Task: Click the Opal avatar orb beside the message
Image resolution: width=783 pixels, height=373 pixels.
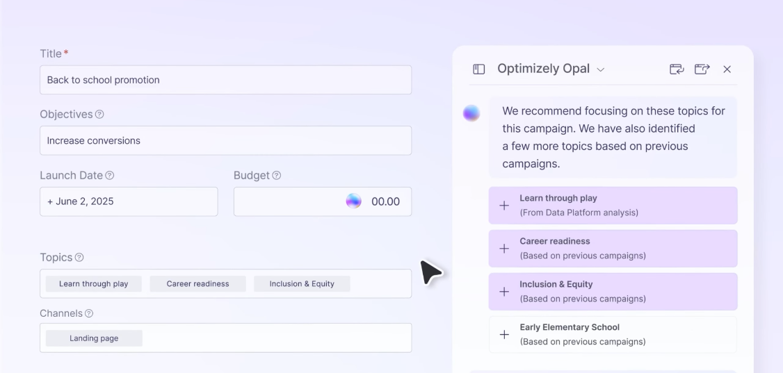Action: click(x=471, y=113)
